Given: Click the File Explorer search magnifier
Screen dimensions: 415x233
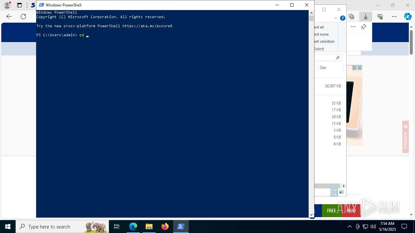Looking at the screenshot, I should pos(338,58).
